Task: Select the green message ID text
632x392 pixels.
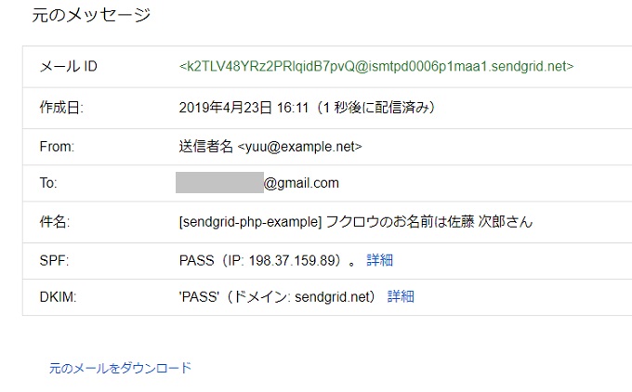Action: pos(376,66)
